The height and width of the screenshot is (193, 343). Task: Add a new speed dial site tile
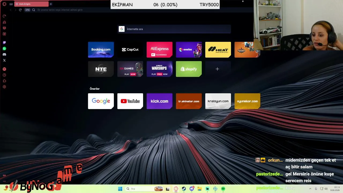pyautogui.click(x=218, y=69)
